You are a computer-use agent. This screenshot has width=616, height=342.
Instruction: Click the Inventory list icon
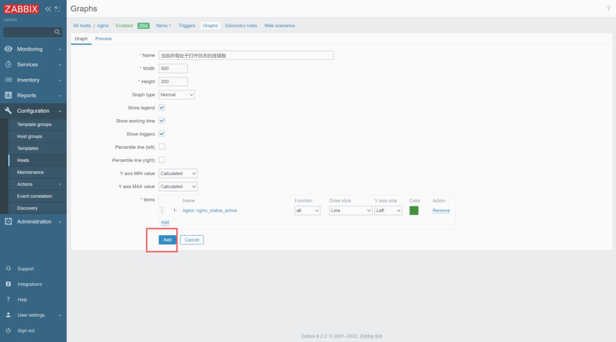[x=8, y=80]
